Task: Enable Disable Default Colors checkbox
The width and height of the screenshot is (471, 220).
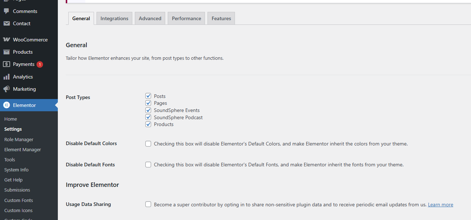Action: pyautogui.click(x=148, y=144)
